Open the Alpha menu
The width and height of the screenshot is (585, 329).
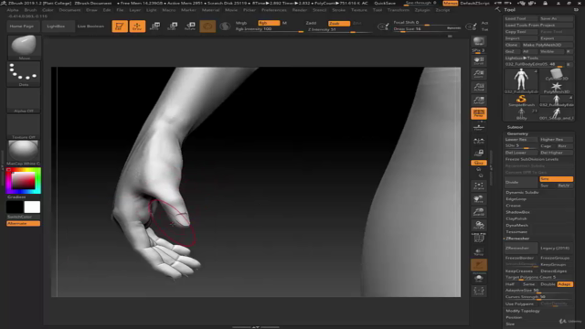point(13,10)
